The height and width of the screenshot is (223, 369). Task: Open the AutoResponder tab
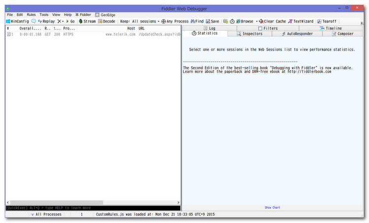(297, 33)
